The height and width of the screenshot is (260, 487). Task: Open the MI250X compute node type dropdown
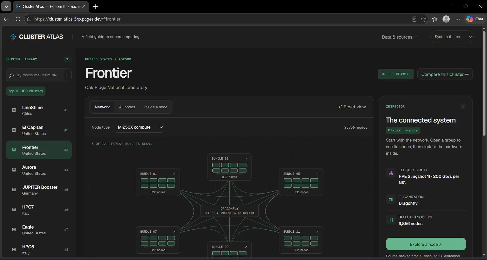tap(139, 127)
